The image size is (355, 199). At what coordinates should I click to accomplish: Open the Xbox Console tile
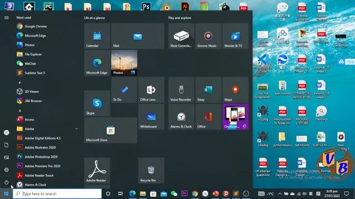(181, 36)
